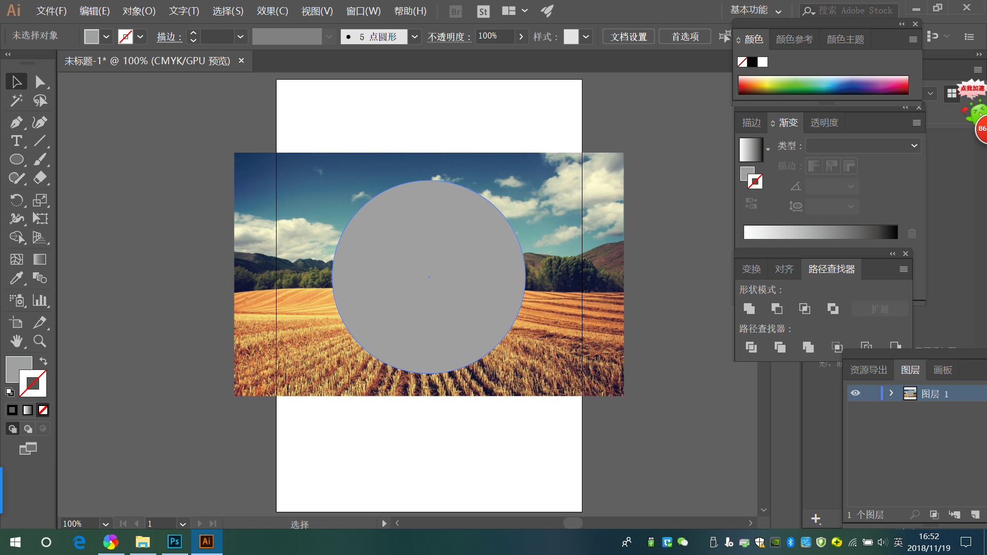This screenshot has height=555, width=987.
Task: Select the Direct Selection tool
Action: 39,81
